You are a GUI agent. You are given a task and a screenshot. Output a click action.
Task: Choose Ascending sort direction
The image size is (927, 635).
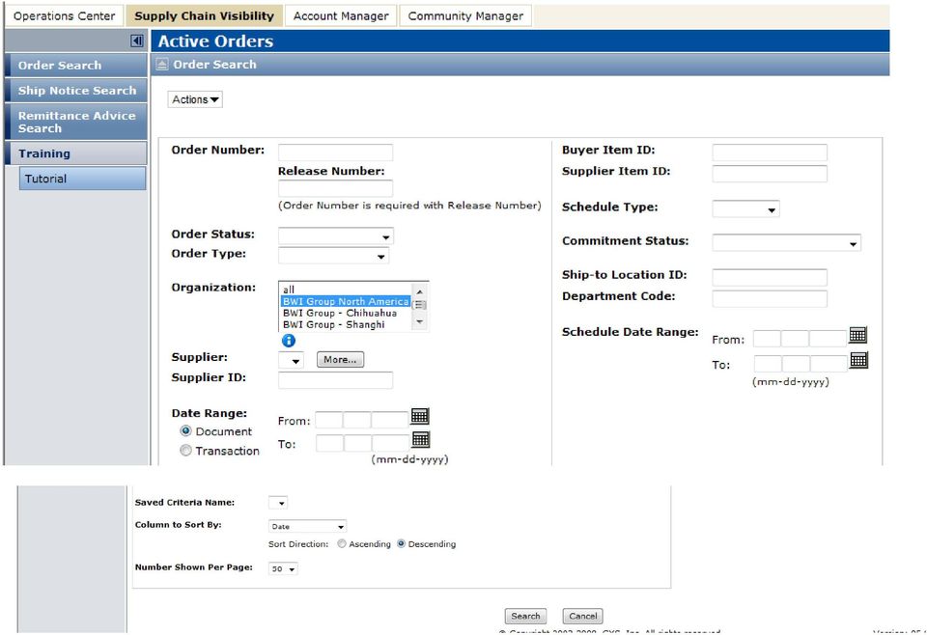tap(342, 543)
